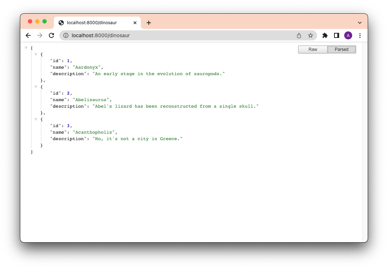
Task: Click the tab search chevron at top right
Action: [x=360, y=22]
